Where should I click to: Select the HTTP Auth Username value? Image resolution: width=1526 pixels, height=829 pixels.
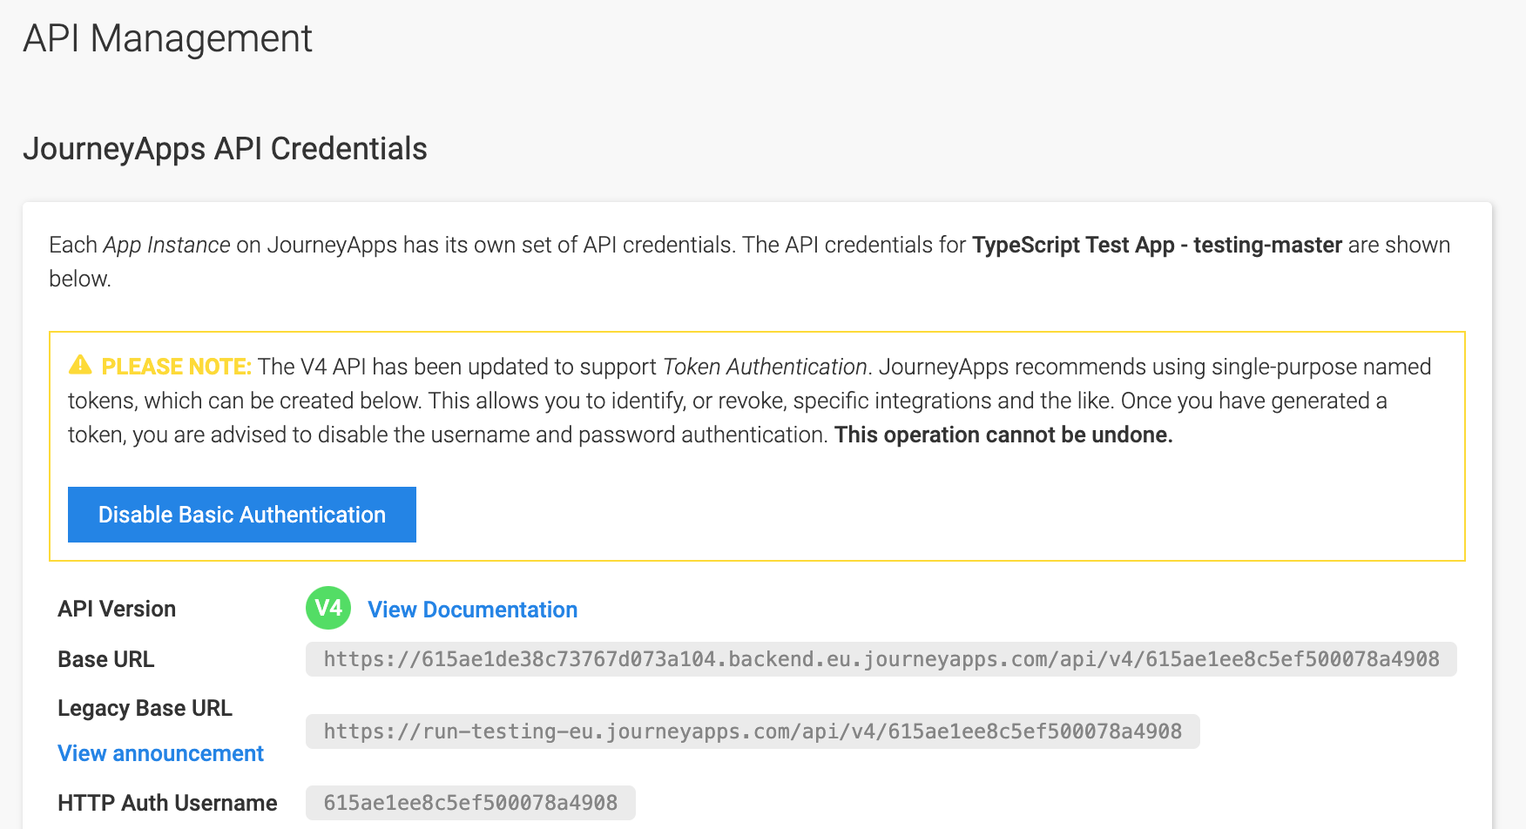pos(470,803)
